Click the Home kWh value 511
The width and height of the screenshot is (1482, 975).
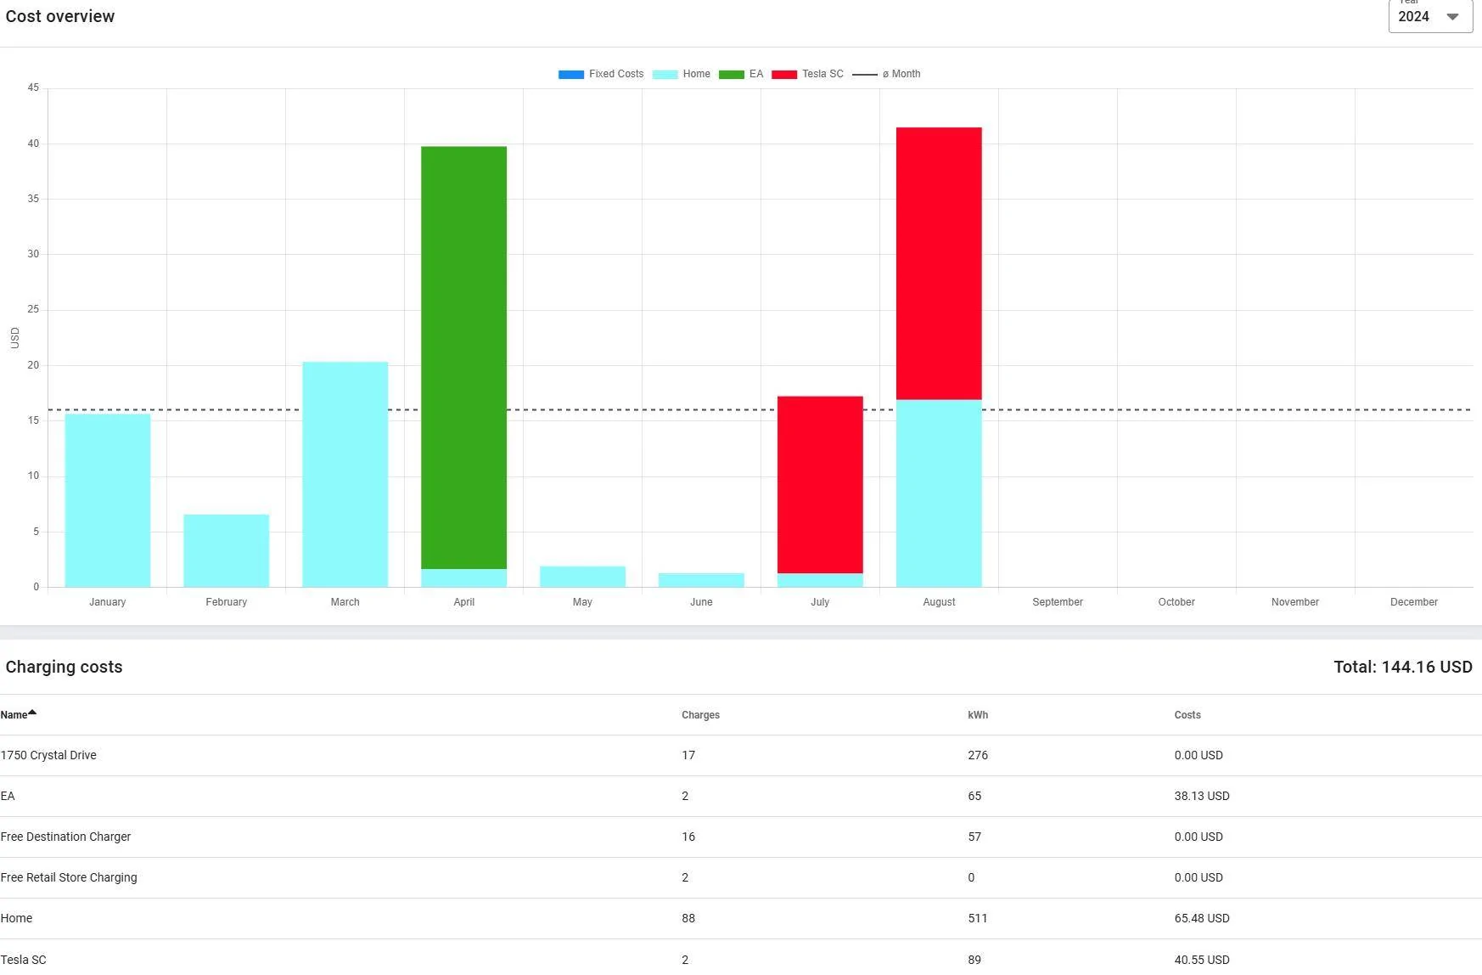[x=977, y=918]
